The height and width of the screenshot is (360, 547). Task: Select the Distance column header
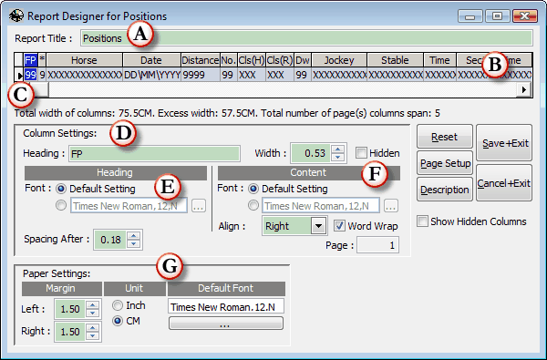[201, 60]
